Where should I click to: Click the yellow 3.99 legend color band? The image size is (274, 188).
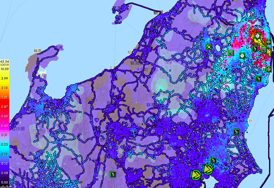tap(5, 78)
